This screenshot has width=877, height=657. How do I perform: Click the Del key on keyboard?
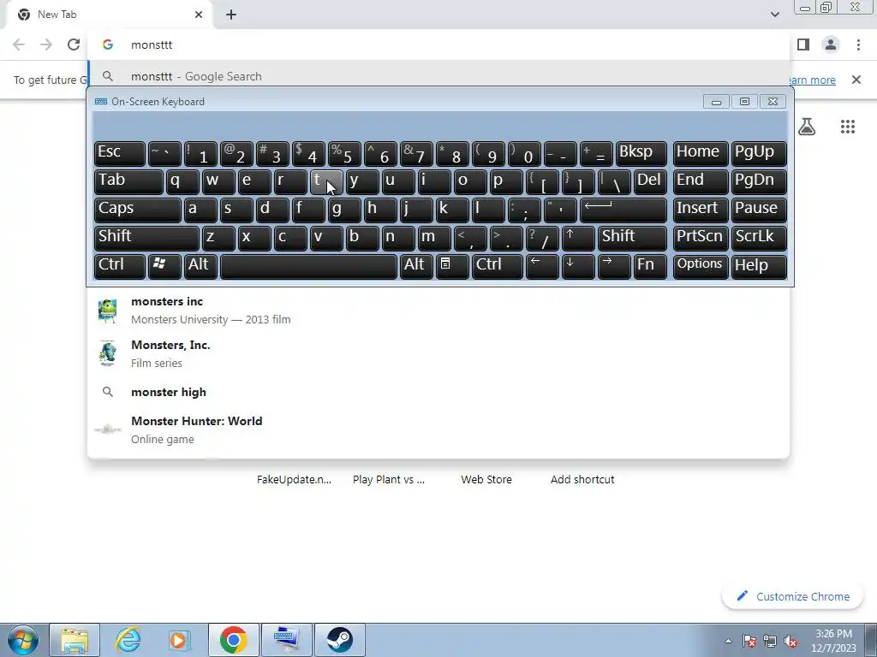(x=650, y=182)
